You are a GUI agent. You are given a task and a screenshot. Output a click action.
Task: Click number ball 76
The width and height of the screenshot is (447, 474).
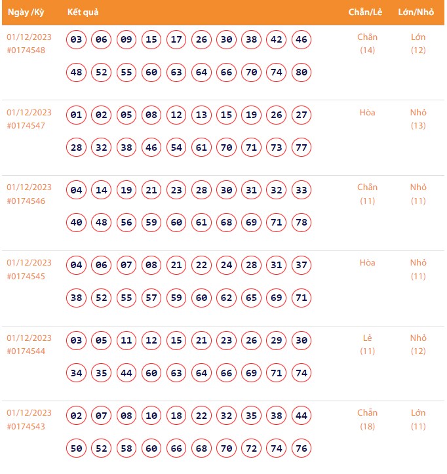301,448
